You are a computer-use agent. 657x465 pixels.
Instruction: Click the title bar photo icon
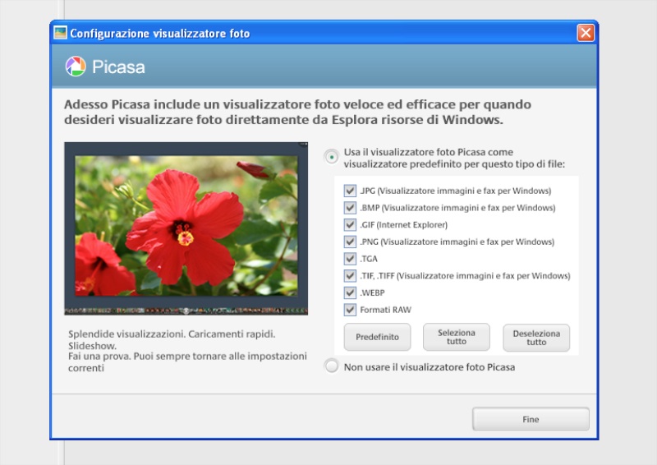[60, 33]
